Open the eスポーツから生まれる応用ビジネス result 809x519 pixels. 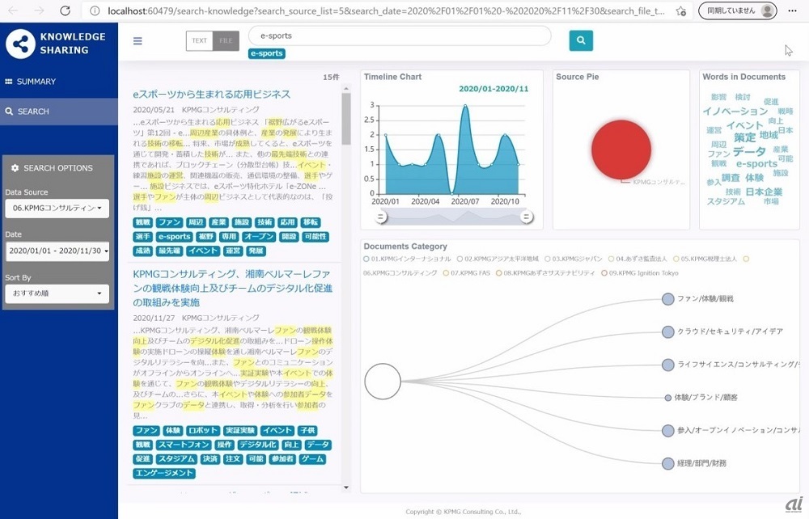pyautogui.click(x=211, y=95)
